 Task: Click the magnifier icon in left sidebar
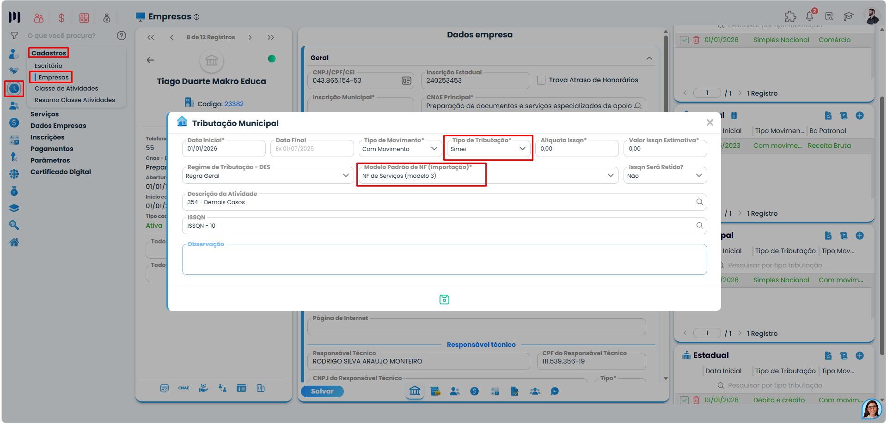(14, 225)
